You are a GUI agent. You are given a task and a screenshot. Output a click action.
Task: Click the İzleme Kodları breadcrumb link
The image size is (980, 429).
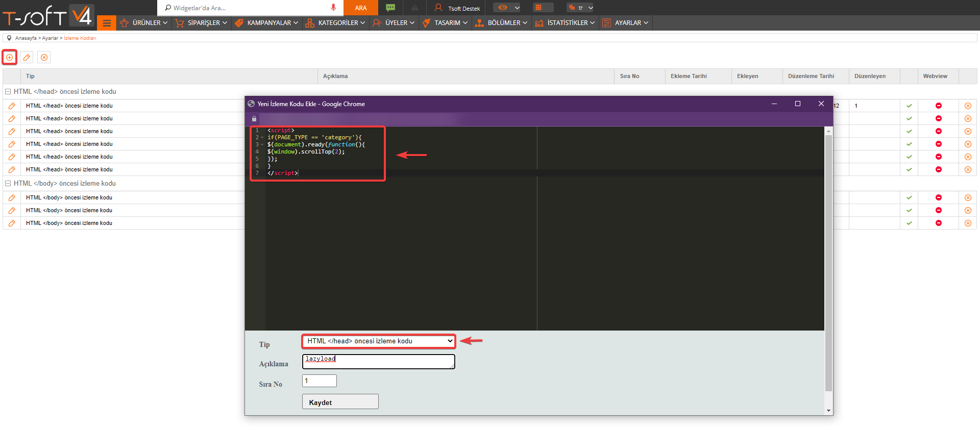80,38
